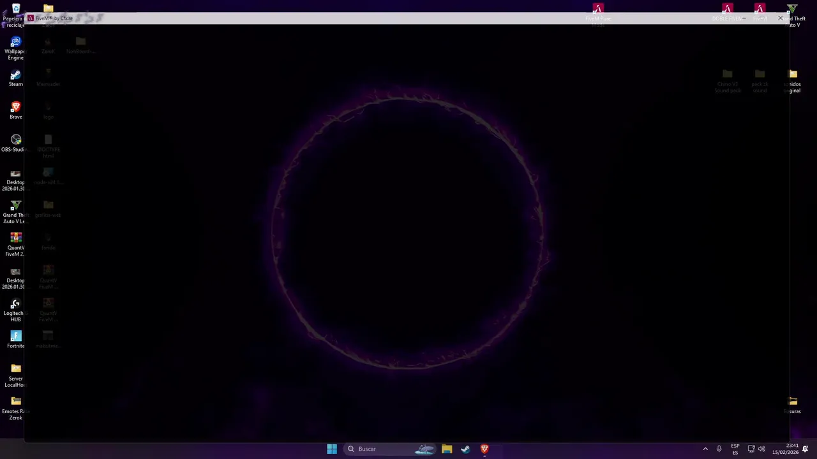The width and height of the screenshot is (817, 459).
Task: Open the volume speaker tray icon
Action: [x=761, y=449]
